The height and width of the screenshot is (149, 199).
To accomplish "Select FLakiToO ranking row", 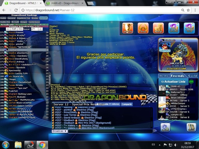I will [x=24, y=91].
